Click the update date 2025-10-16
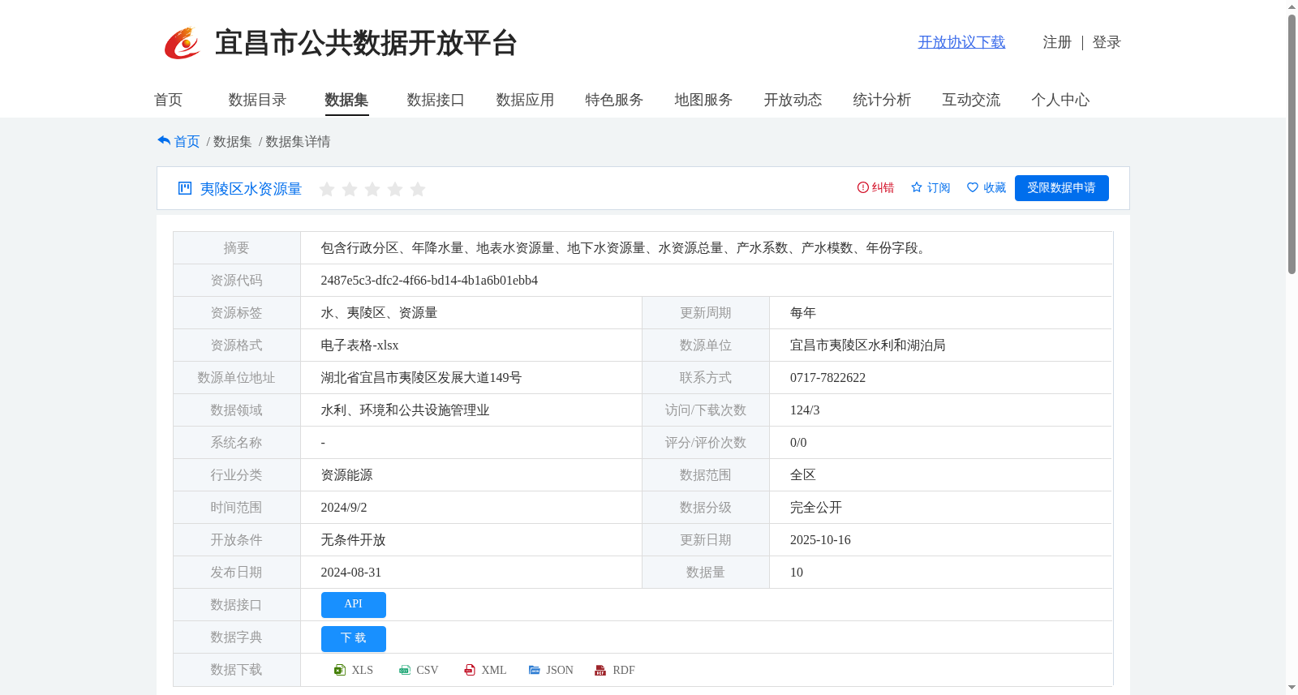This screenshot has height=695, width=1298. [820, 540]
